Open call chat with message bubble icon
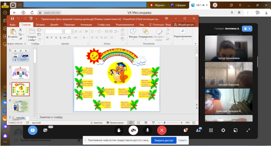 coord(186,130)
